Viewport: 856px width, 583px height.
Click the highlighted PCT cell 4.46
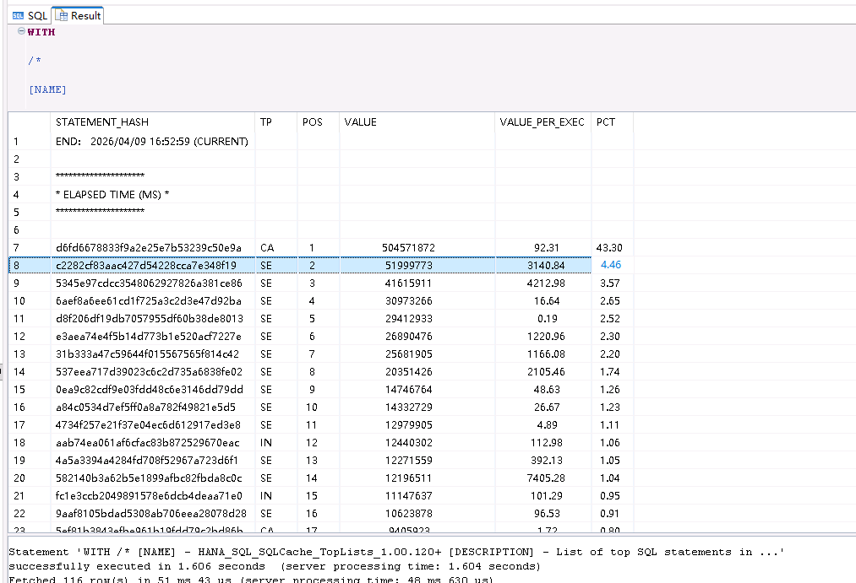pos(611,265)
